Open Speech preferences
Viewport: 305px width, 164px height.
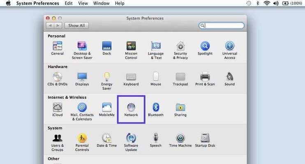coord(156,140)
